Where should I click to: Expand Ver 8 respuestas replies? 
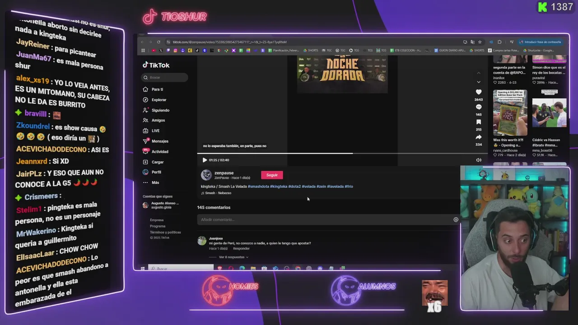[233, 257]
